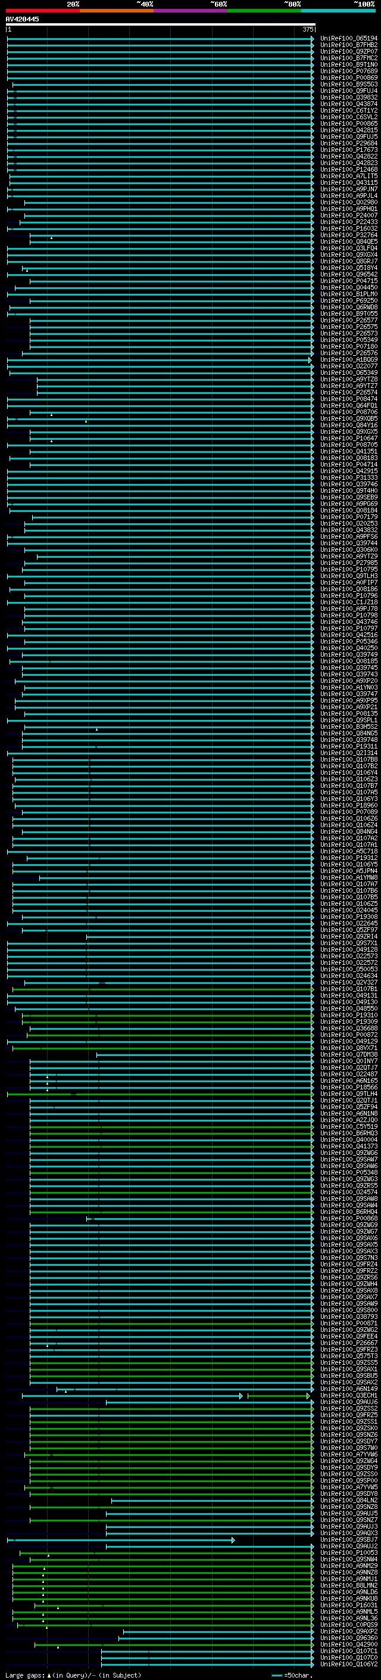Viewport: 381px width, 1680px height.
Task: Click the UniRef100_P07179 label
Action: coord(348,517)
